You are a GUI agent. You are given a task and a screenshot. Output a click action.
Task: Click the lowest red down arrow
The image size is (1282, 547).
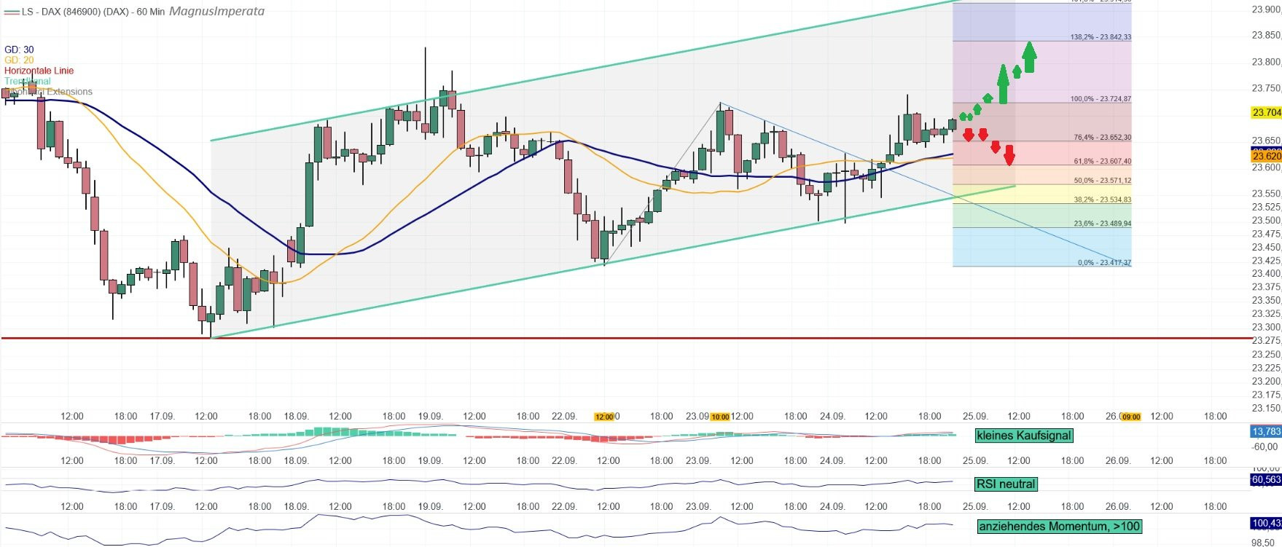(x=1009, y=155)
